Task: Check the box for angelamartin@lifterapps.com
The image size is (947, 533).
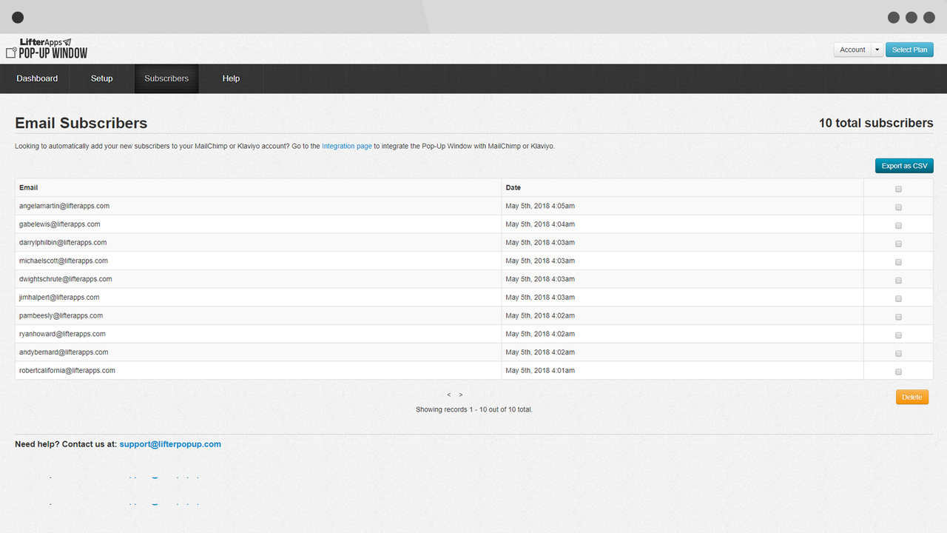Action: tap(898, 207)
